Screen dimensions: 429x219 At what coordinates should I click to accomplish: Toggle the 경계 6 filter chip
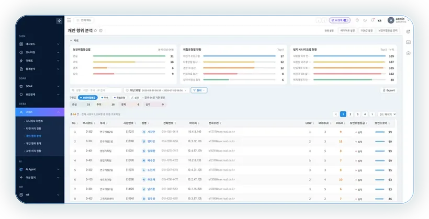point(130,105)
